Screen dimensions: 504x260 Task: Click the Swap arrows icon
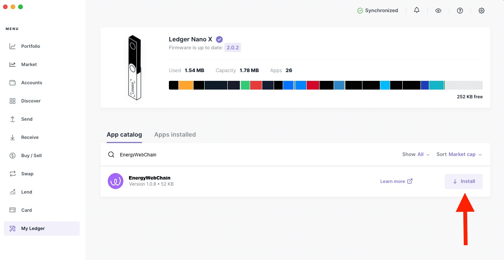point(13,174)
